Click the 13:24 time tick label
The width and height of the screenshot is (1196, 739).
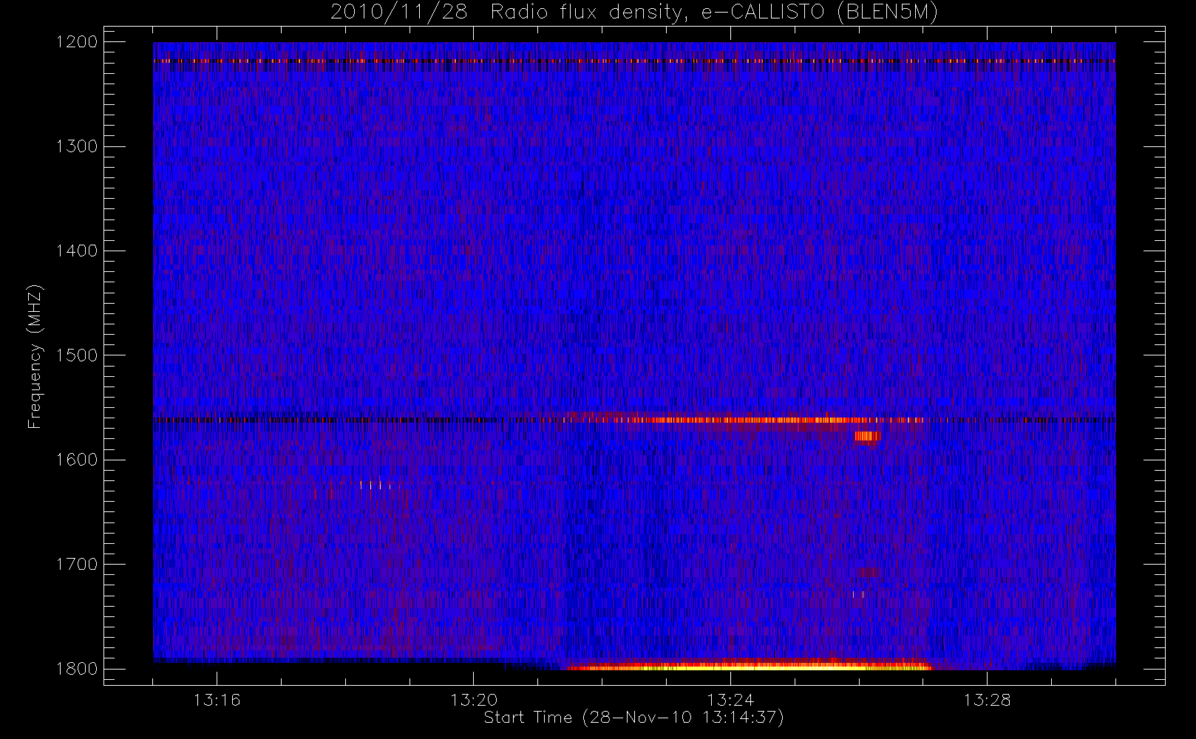730,700
